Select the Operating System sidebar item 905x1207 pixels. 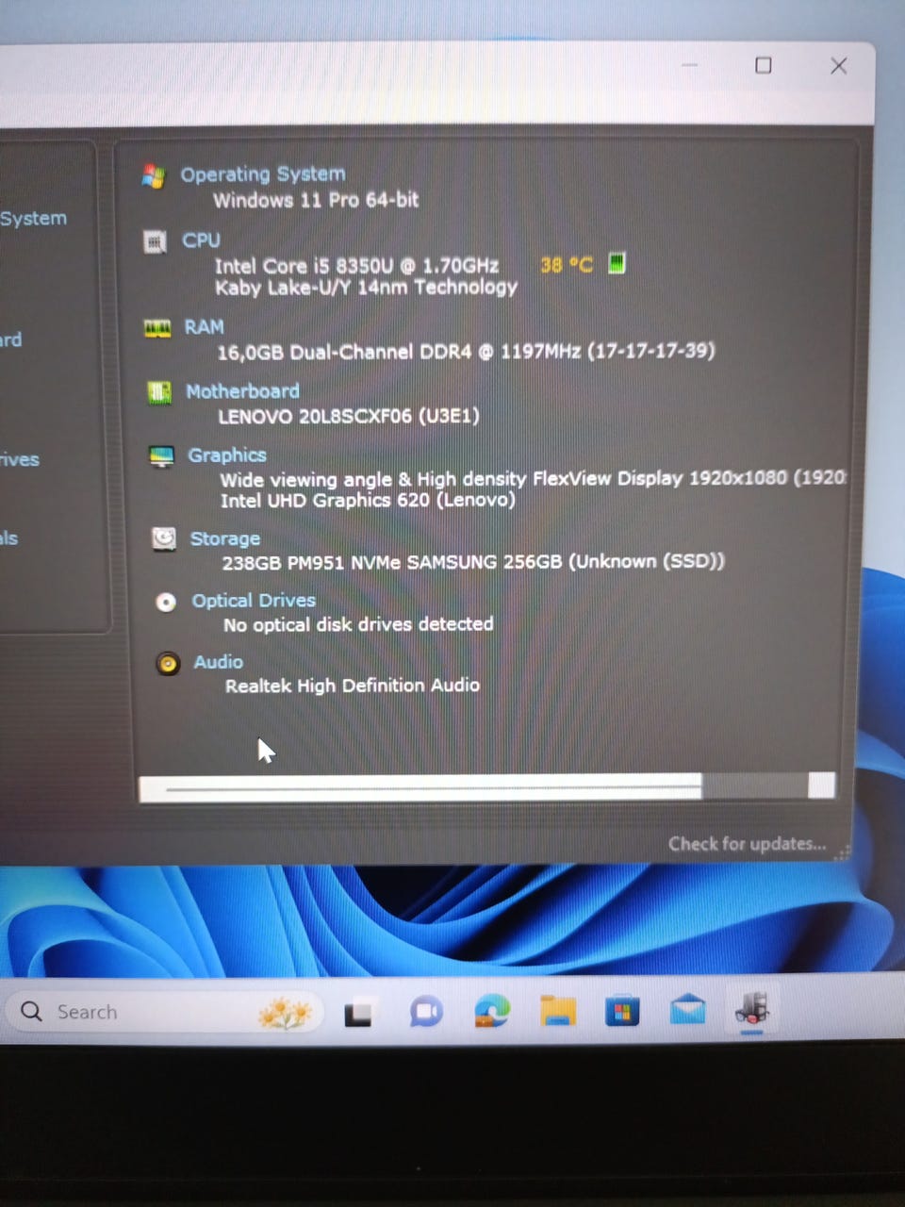(33, 218)
